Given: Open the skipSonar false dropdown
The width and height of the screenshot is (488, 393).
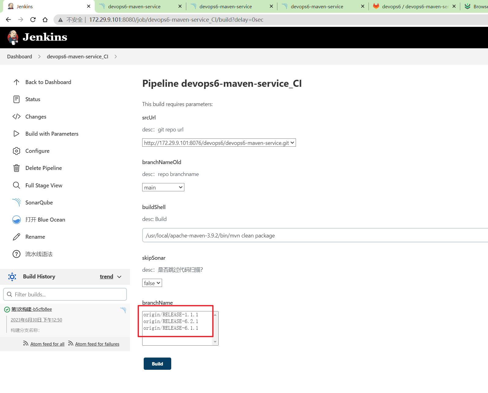Looking at the screenshot, I should click(152, 283).
